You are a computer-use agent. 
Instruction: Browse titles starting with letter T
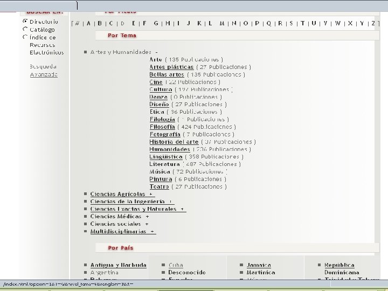coord(303,23)
